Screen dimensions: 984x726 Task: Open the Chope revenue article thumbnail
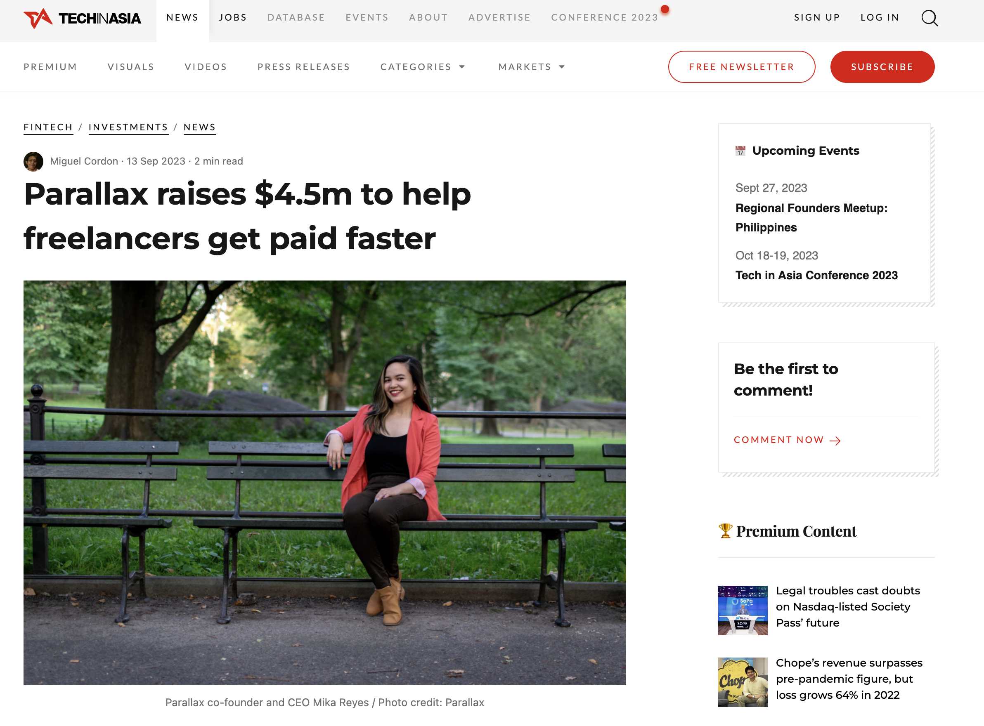coord(743,682)
